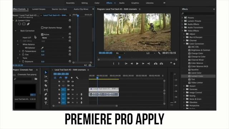Toggle V1 track output eye
The height and width of the screenshot is (129, 229).
73,90
